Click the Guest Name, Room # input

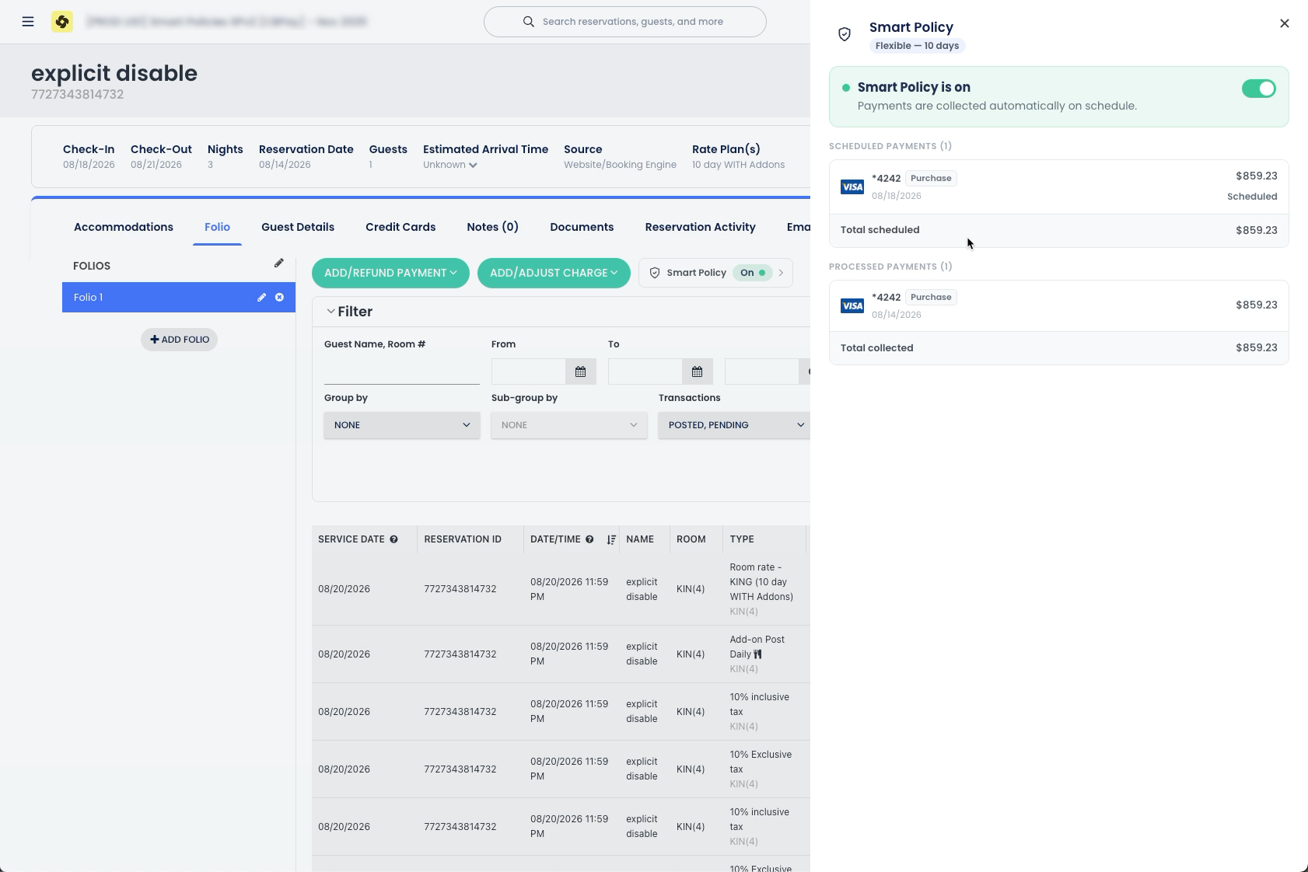(x=402, y=372)
